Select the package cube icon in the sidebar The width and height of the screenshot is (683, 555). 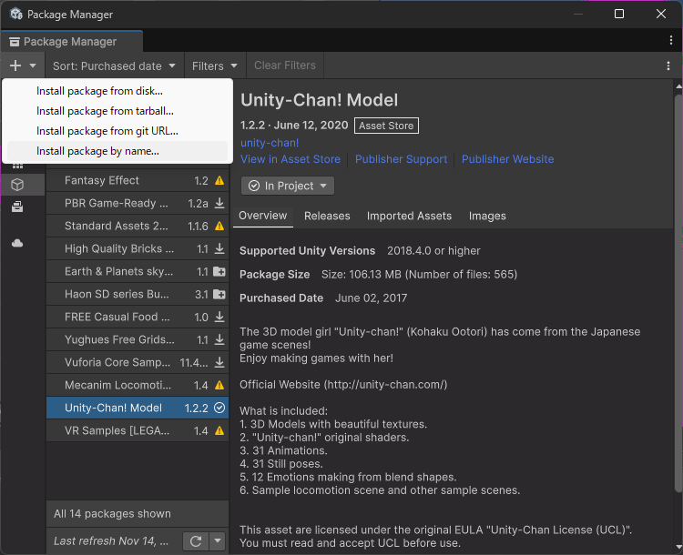click(x=17, y=185)
